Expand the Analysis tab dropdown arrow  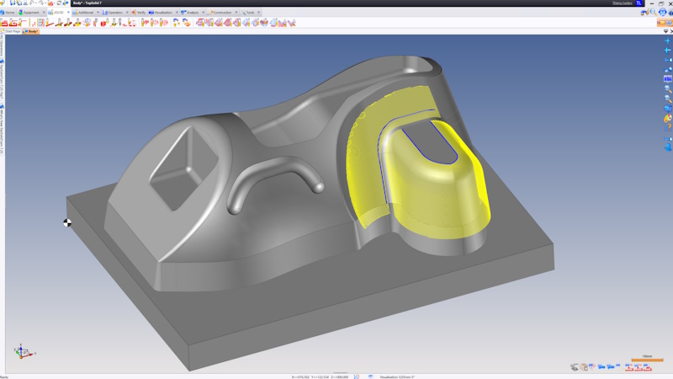pyautogui.click(x=204, y=13)
